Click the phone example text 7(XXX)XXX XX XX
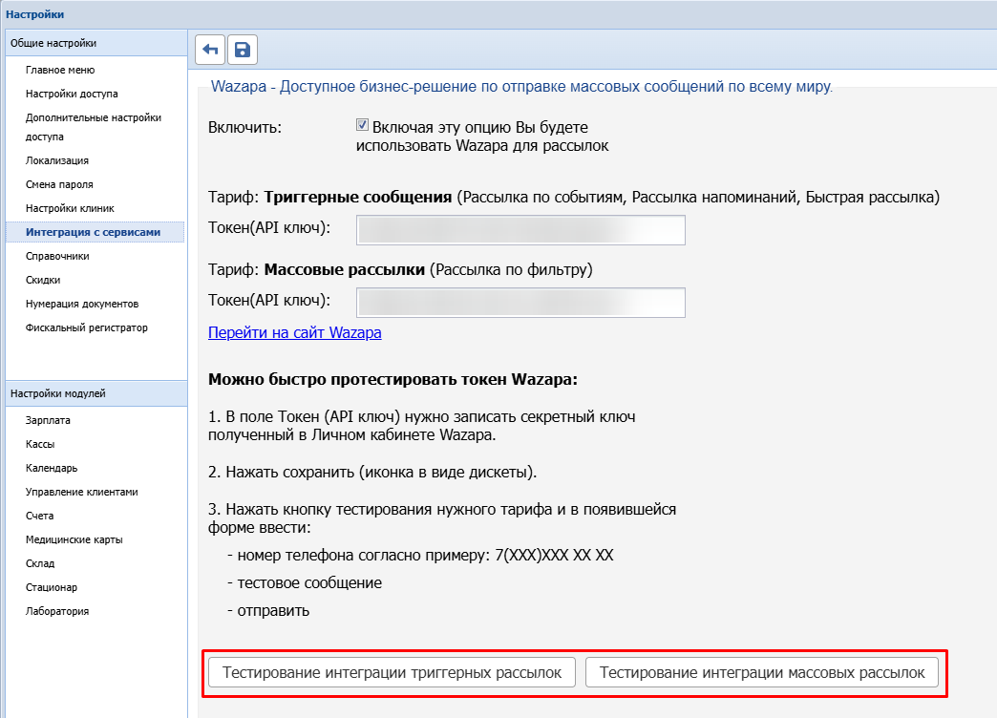The height and width of the screenshot is (718, 997). pos(555,555)
